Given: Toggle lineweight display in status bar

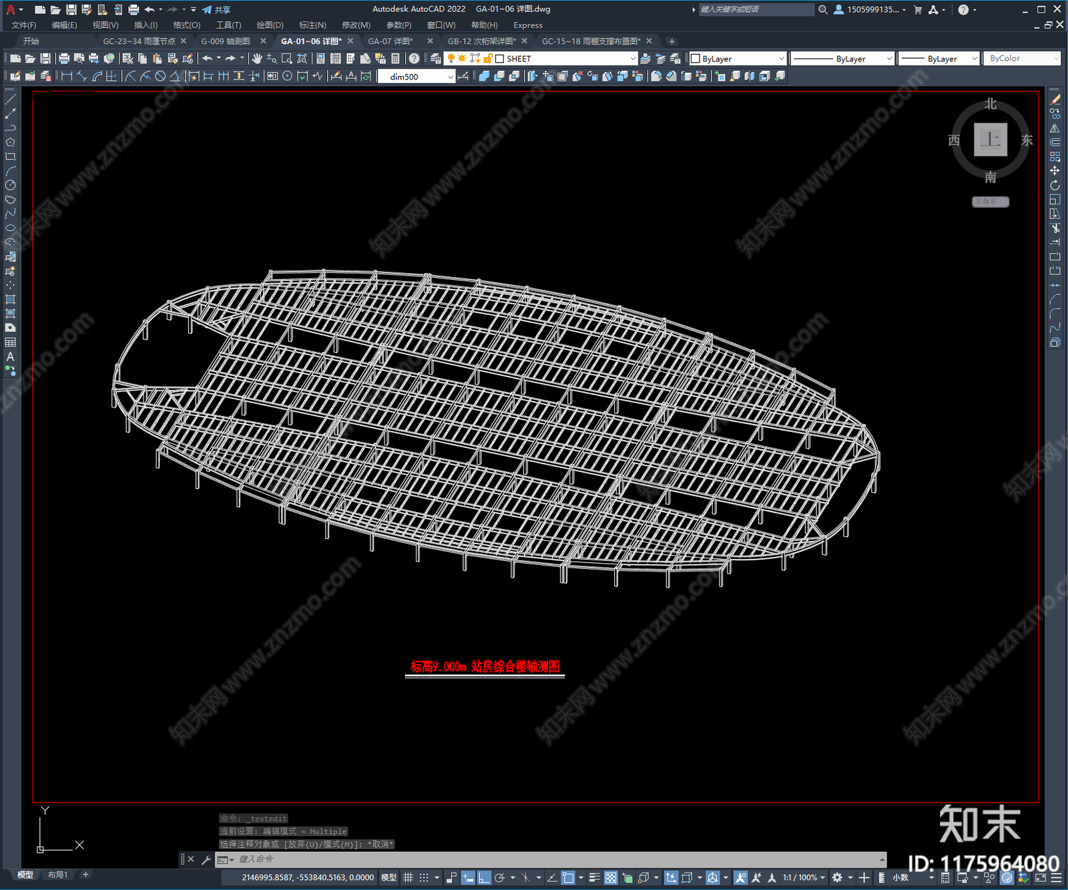Looking at the screenshot, I should 593,877.
